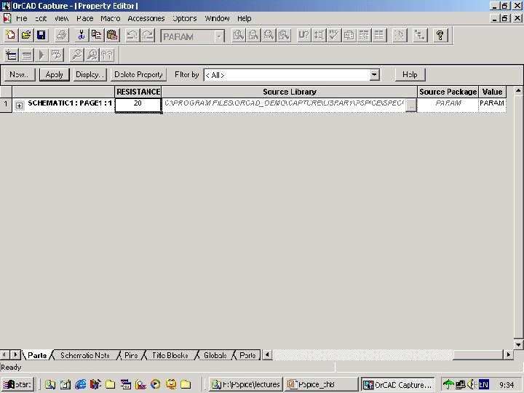Click the Help question mark icon
Image resolution: width=524 pixels, height=393 pixels.
point(440,35)
